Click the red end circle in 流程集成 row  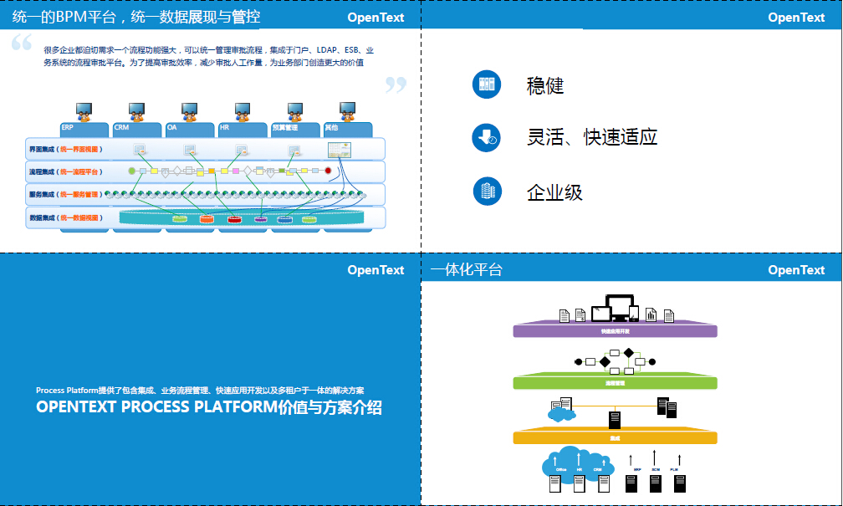(x=328, y=171)
